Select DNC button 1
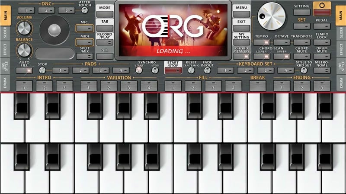346x194 pixels. [26, 10]
